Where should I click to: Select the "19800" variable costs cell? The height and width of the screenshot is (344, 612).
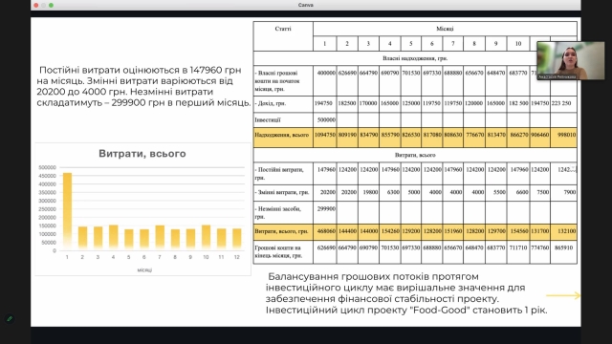point(368,192)
